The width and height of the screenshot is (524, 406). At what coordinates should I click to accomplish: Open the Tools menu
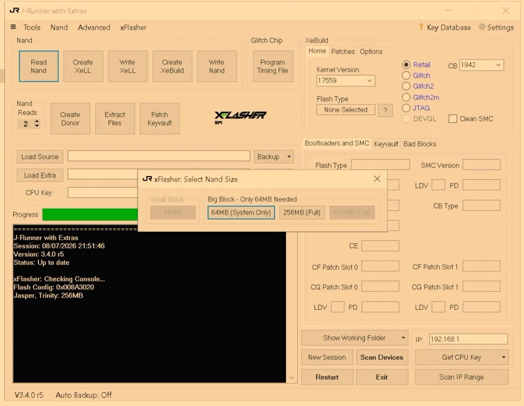click(32, 27)
